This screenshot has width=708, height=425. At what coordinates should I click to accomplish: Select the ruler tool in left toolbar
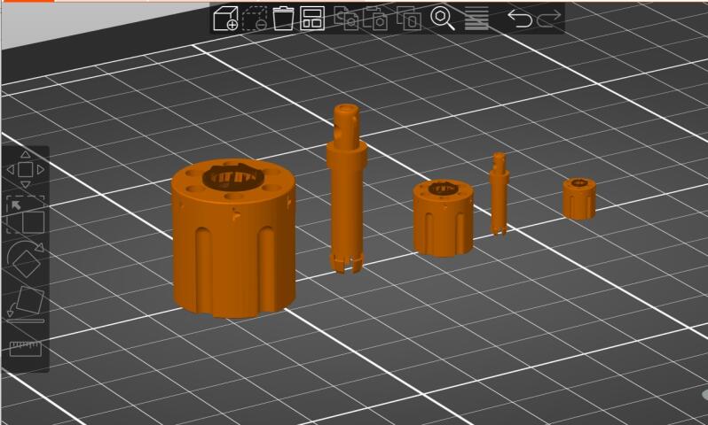pos(26,348)
